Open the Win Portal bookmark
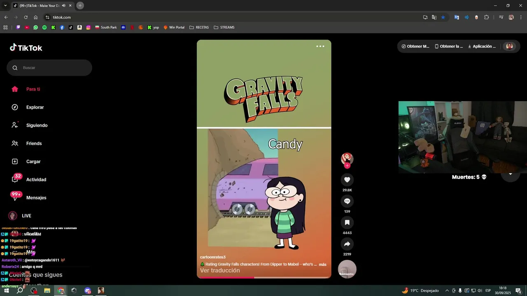Screen dimensions: 527x296 click(174, 28)
